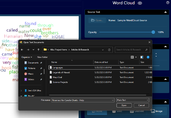Click Open button in the dialog

(x=124, y=105)
